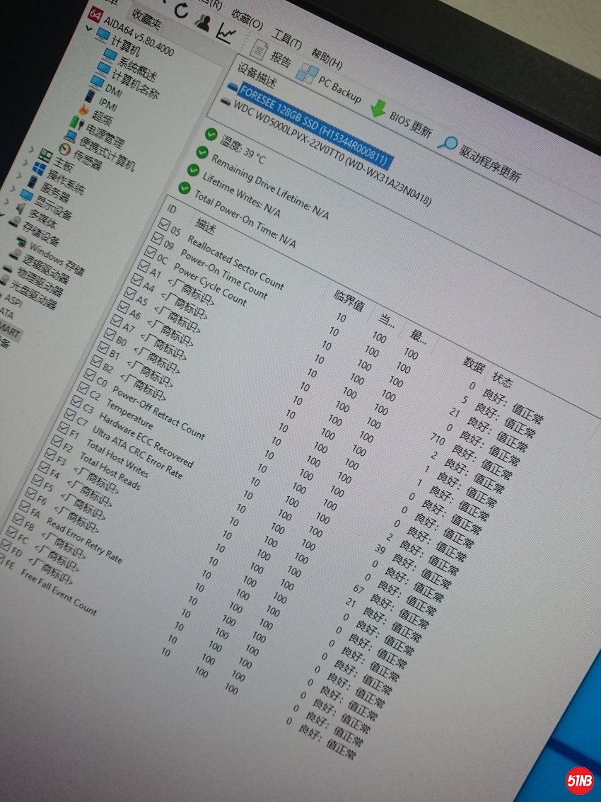Select the FORESEE 128GB SSD device

pos(315,125)
